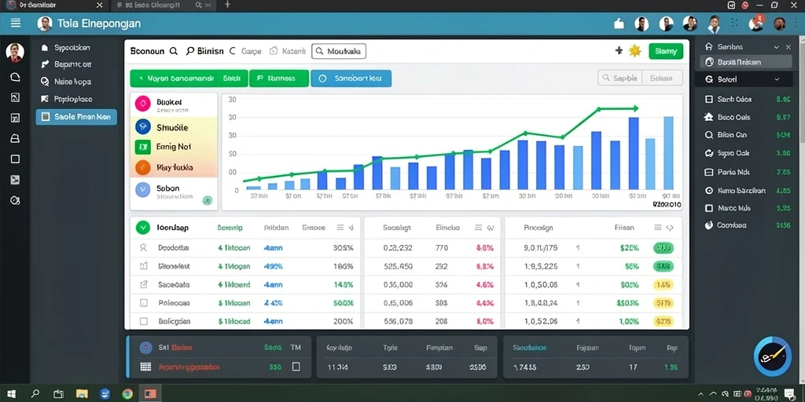
Task: Tick the checkbox in the Baliogdan row
Action: (x=144, y=321)
